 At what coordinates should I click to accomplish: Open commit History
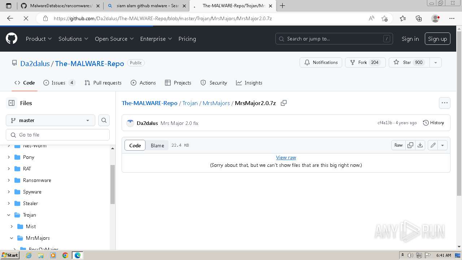coord(433,123)
